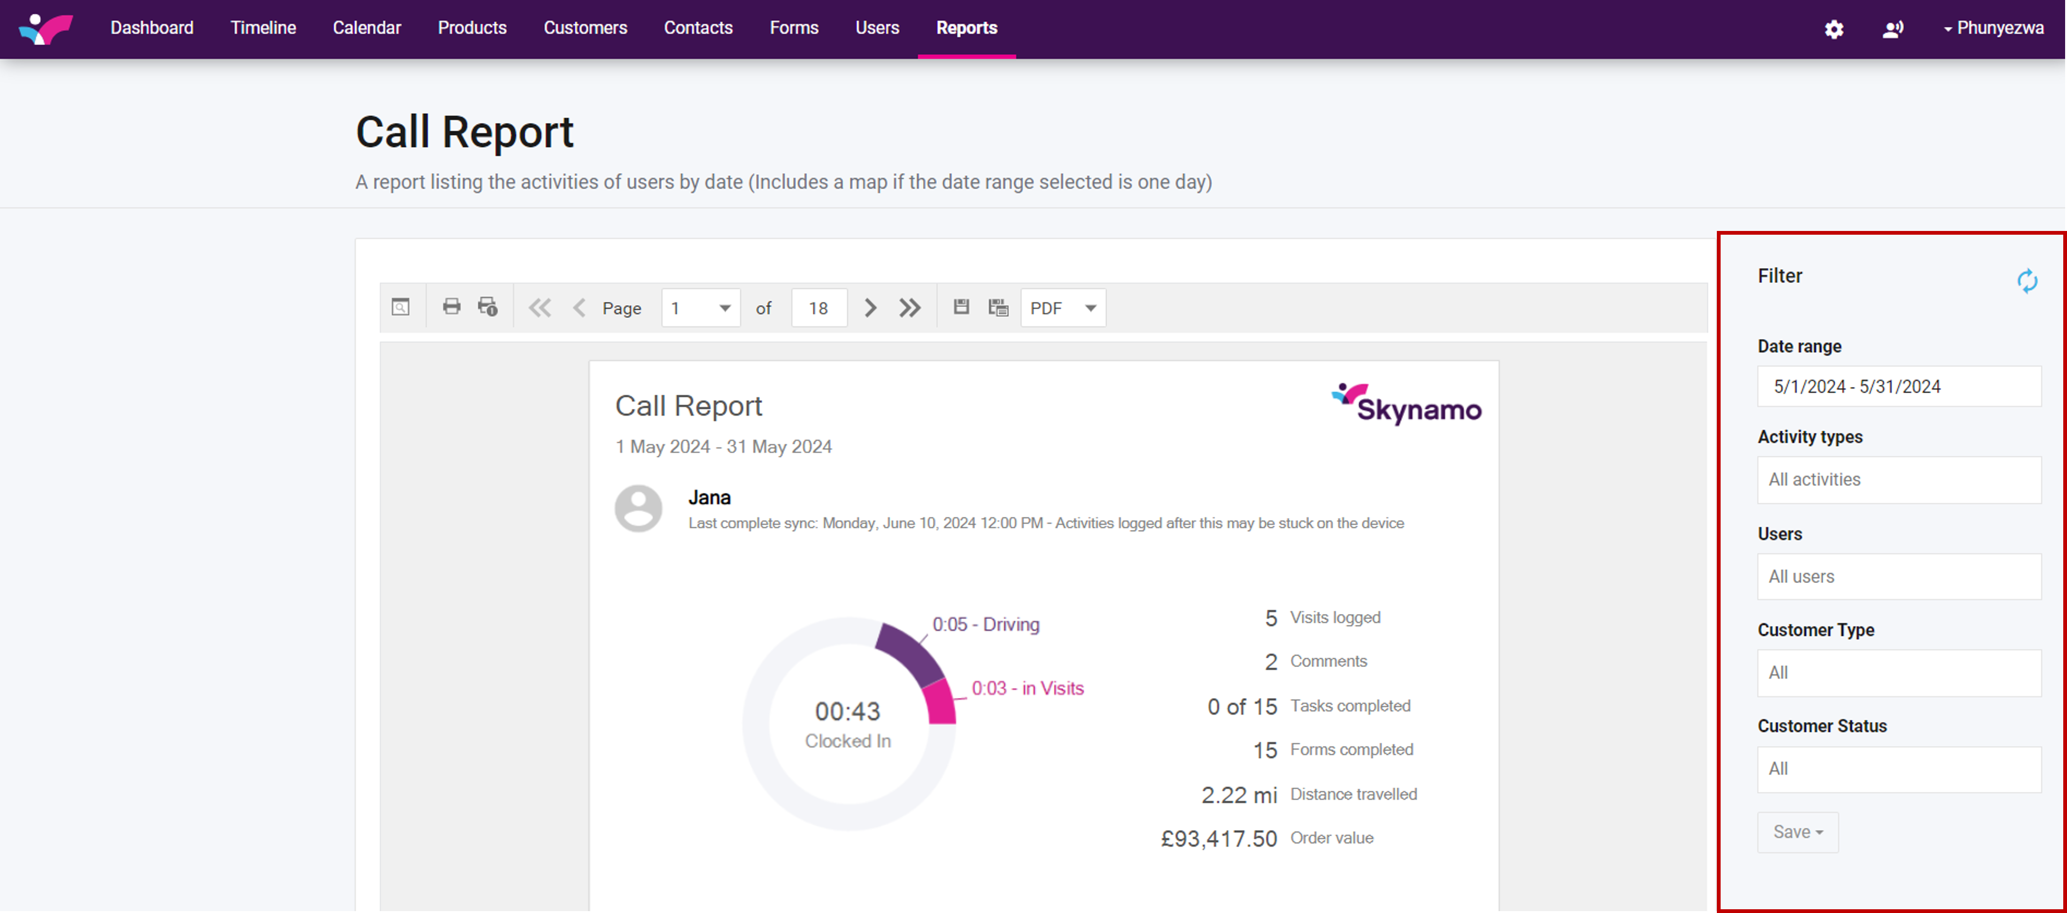This screenshot has width=2067, height=913.
Task: Open the Customers menu item
Action: pyautogui.click(x=585, y=28)
